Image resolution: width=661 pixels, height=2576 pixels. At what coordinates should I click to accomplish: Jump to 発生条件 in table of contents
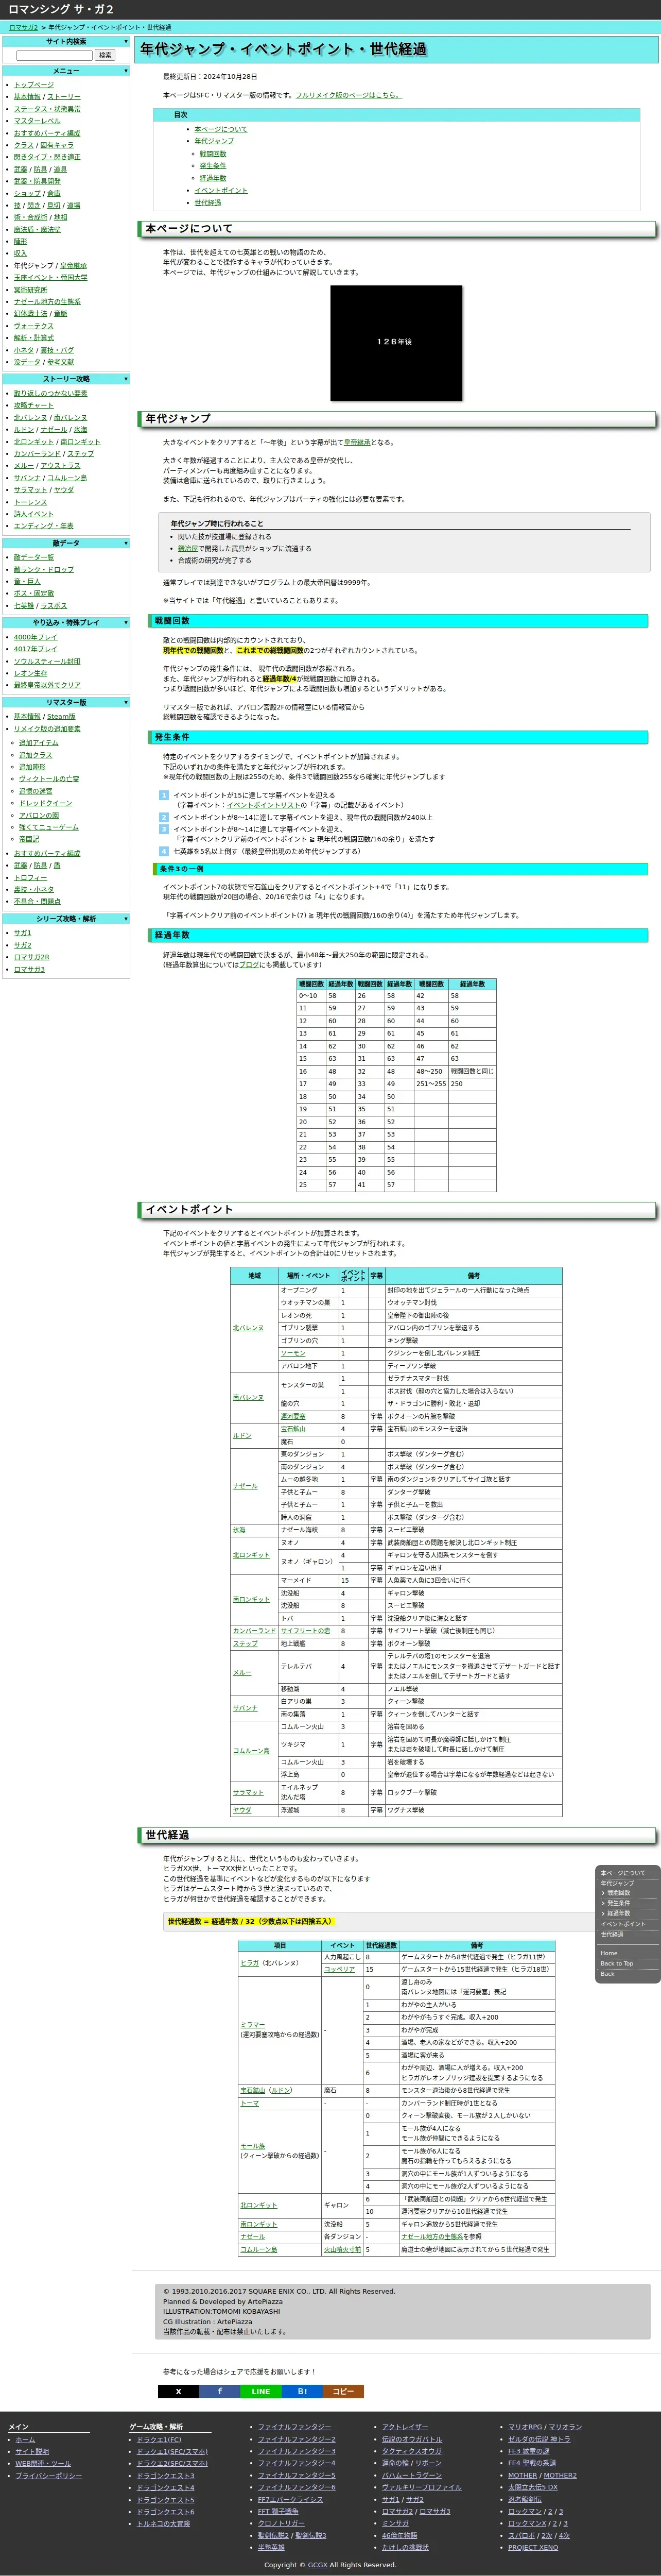click(x=213, y=166)
